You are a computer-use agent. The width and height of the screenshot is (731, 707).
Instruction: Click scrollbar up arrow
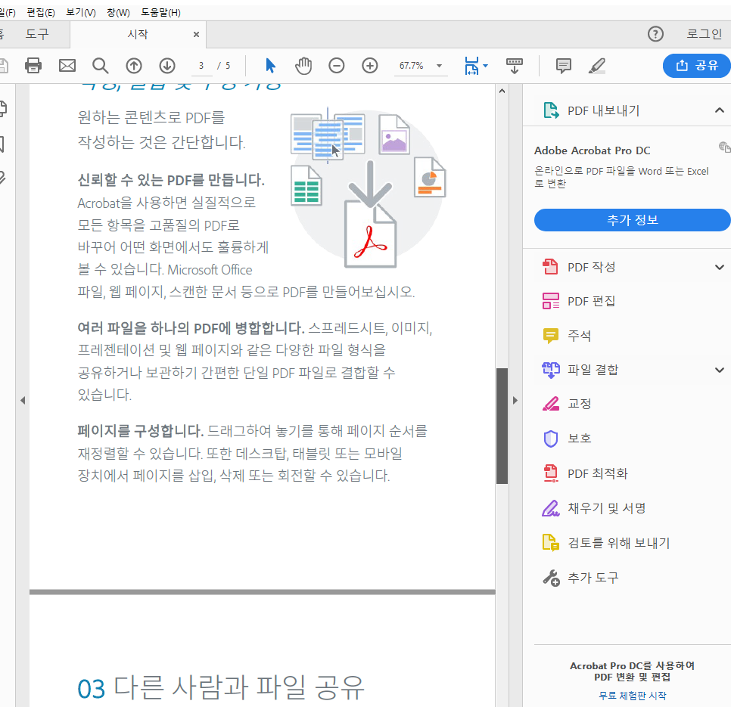502,91
